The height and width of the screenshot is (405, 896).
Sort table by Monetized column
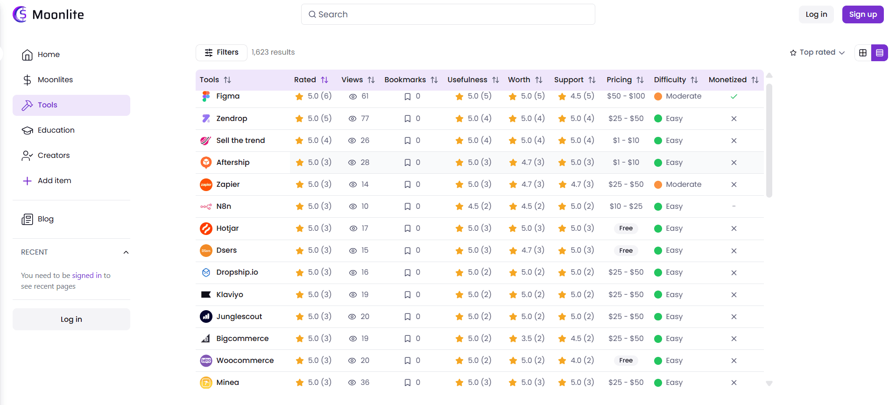coord(755,80)
